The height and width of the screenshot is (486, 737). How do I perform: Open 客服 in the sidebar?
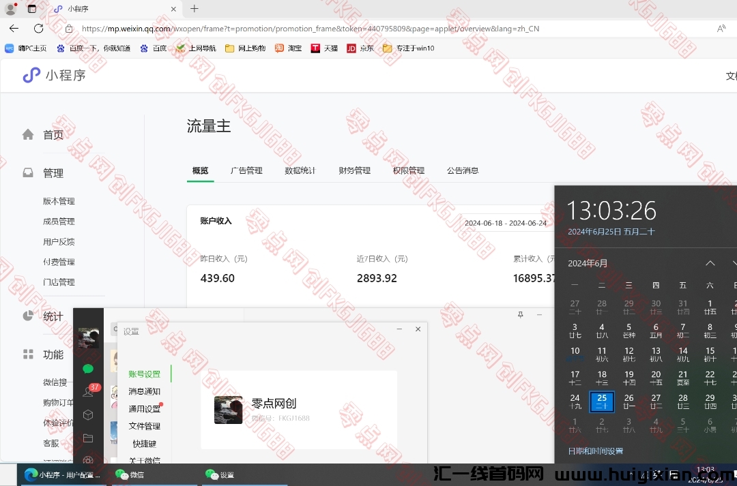[x=51, y=443]
